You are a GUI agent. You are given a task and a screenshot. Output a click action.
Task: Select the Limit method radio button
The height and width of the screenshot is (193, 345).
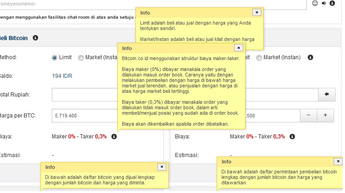[55, 58]
